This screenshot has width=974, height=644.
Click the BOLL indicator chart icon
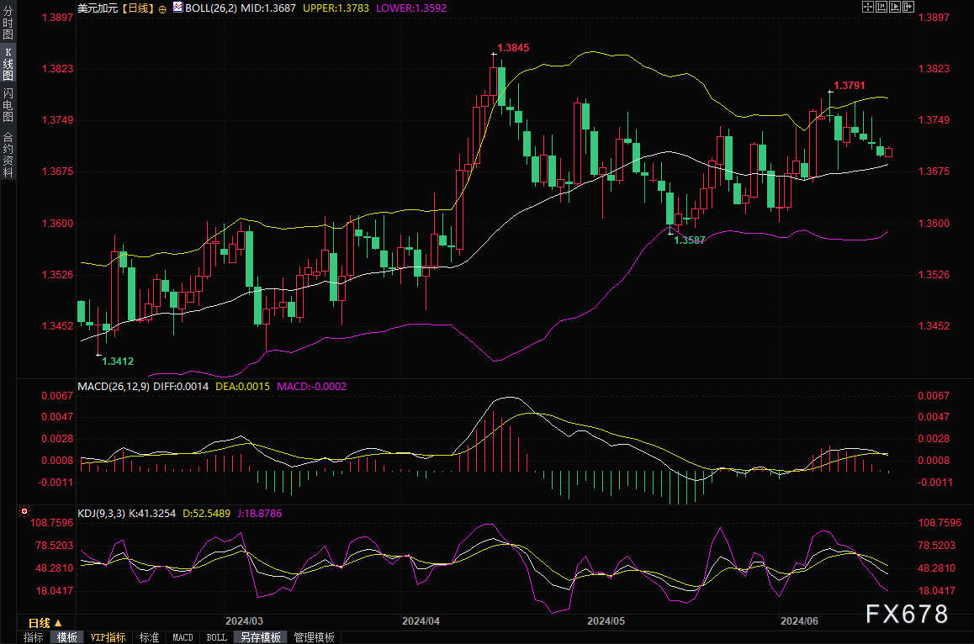click(x=177, y=8)
